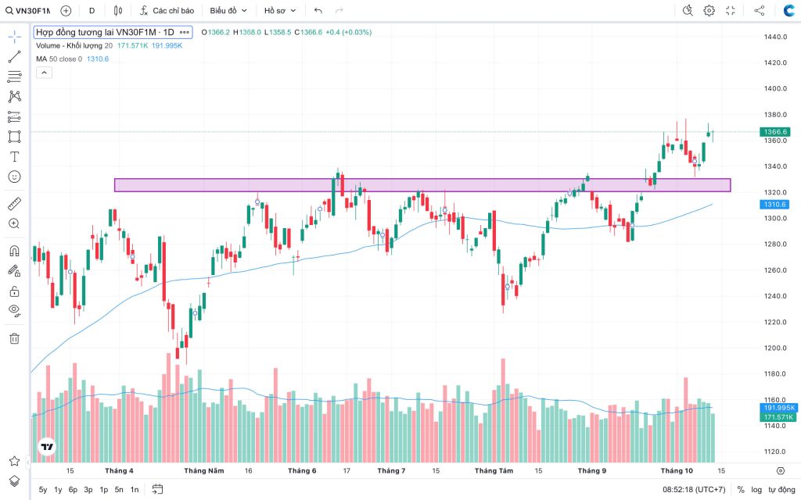Image resolution: width=801 pixels, height=500 pixels.
Task: Toggle magnet mode for drawings
Action: [14, 252]
